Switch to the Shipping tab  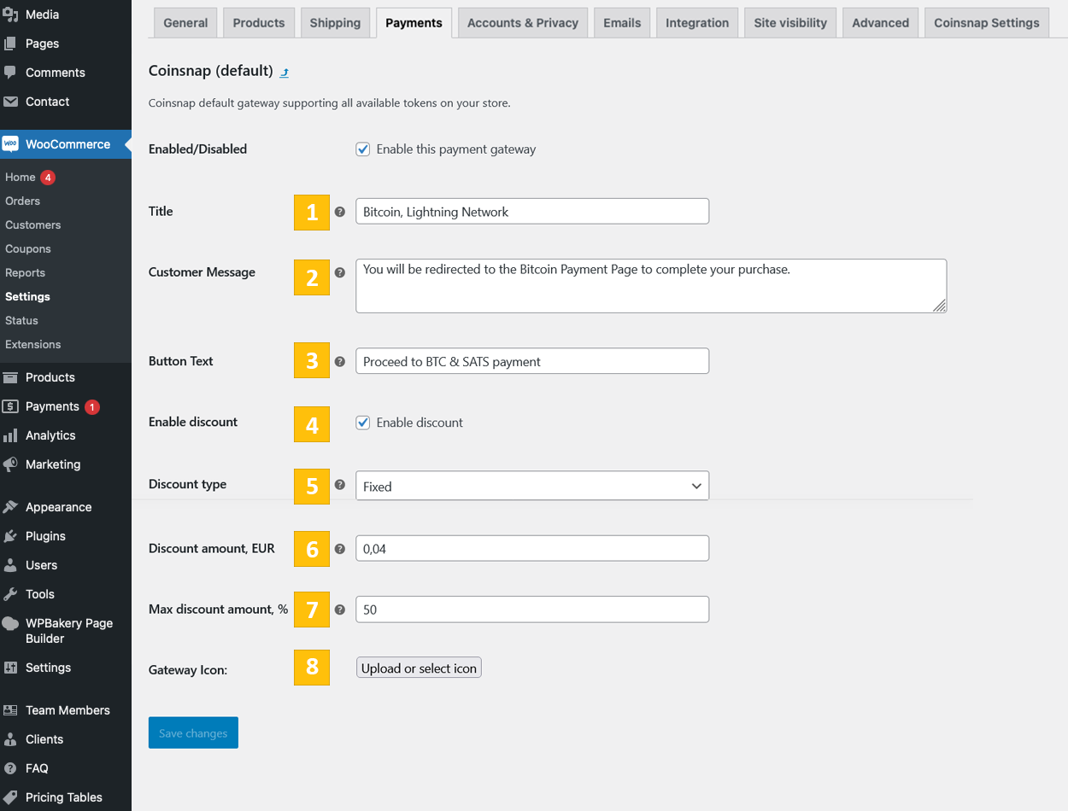[x=335, y=23]
